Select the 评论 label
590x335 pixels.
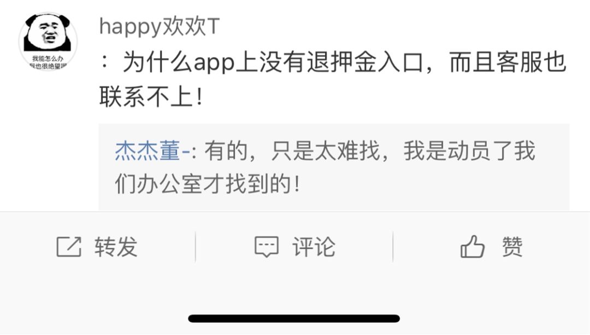click(x=314, y=247)
